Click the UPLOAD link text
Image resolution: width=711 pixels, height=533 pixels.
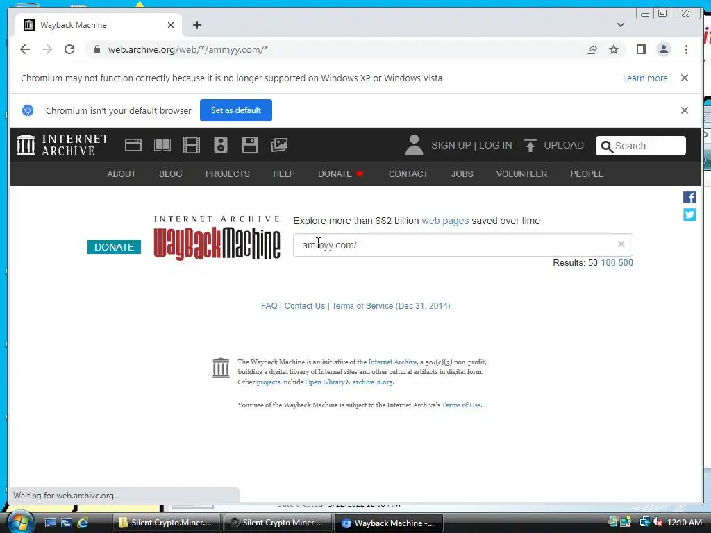pyautogui.click(x=564, y=145)
